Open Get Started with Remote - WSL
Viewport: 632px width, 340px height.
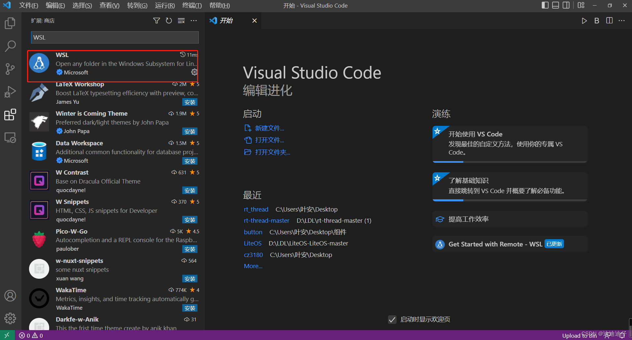click(509, 244)
